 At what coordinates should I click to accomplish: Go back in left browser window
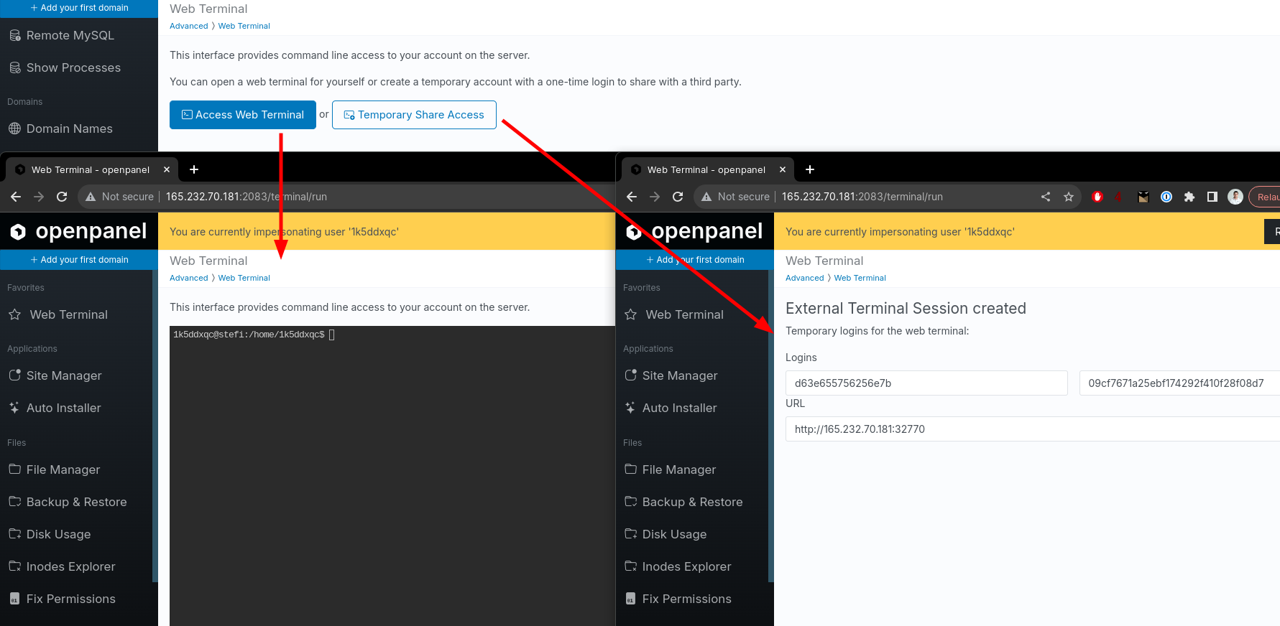[16, 197]
